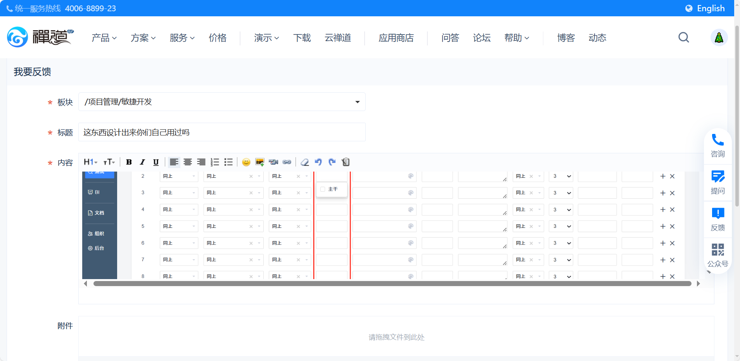Insert a video into the content
740x361 pixels.
(x=273, y=162)
